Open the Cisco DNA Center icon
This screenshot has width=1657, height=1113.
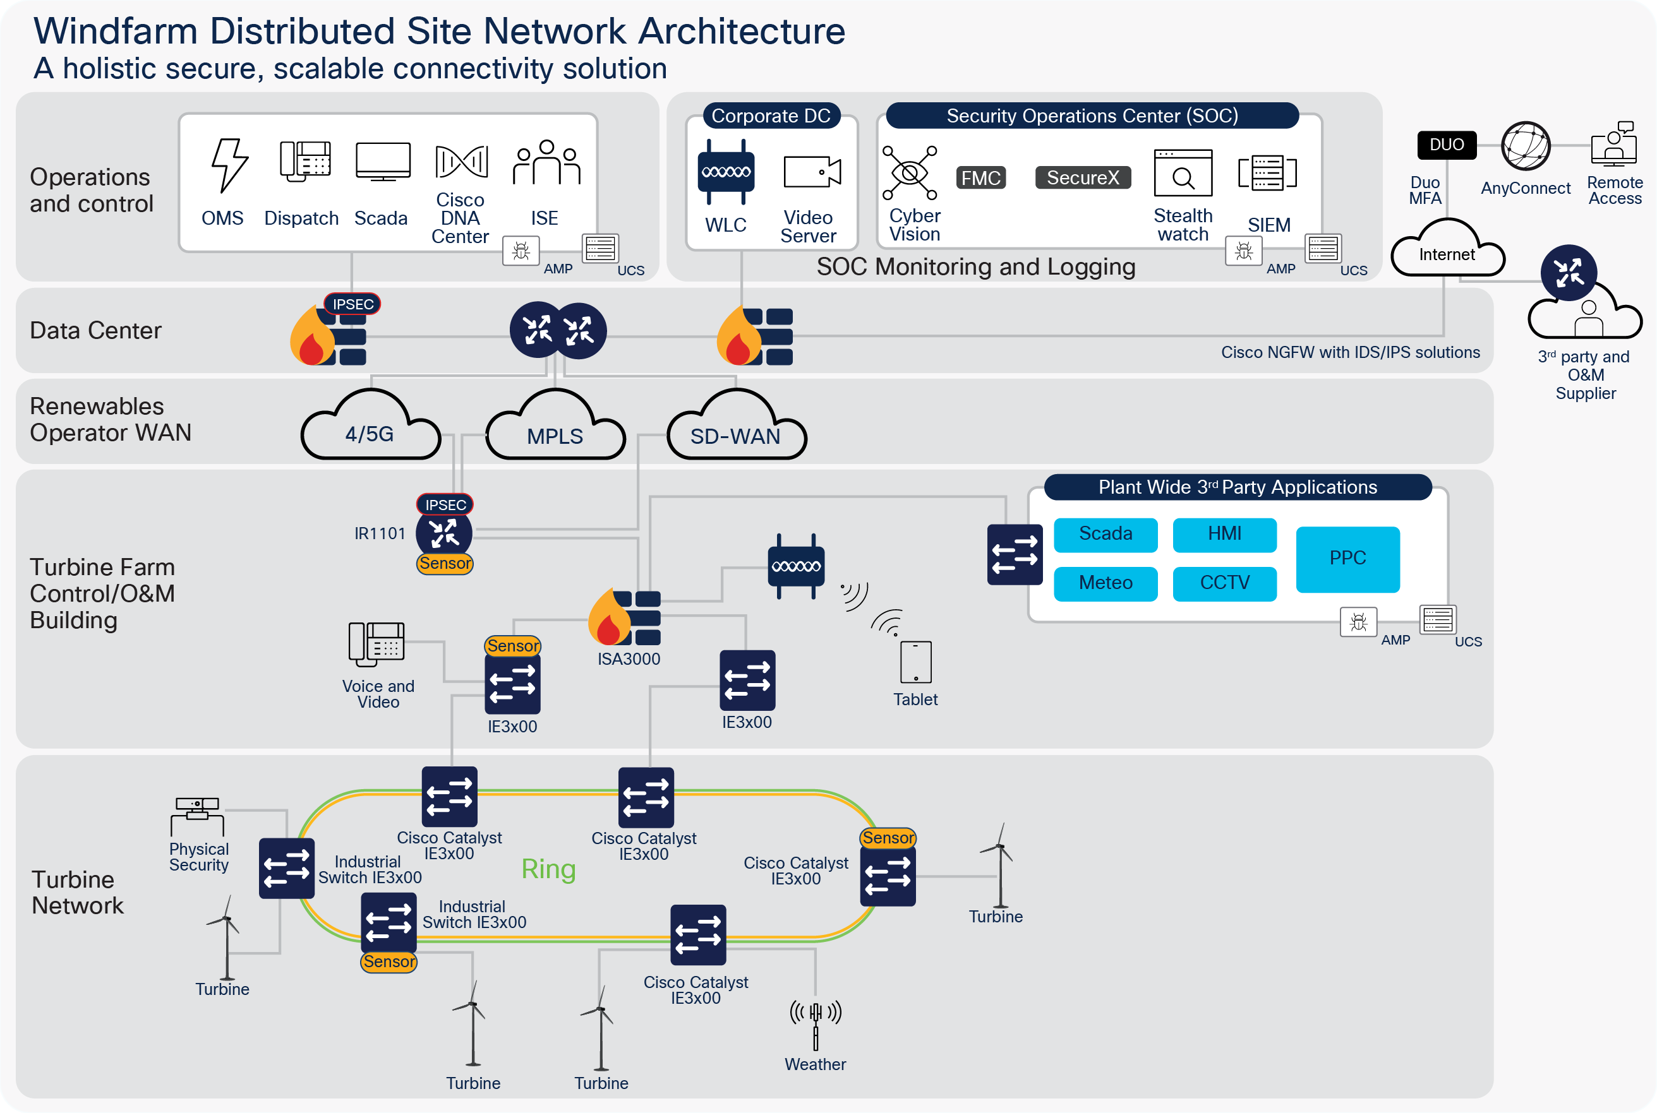click(x=461, y=162)
